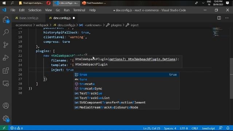Open the Terminal menu
233x131 pixels.
click(79, 10)
